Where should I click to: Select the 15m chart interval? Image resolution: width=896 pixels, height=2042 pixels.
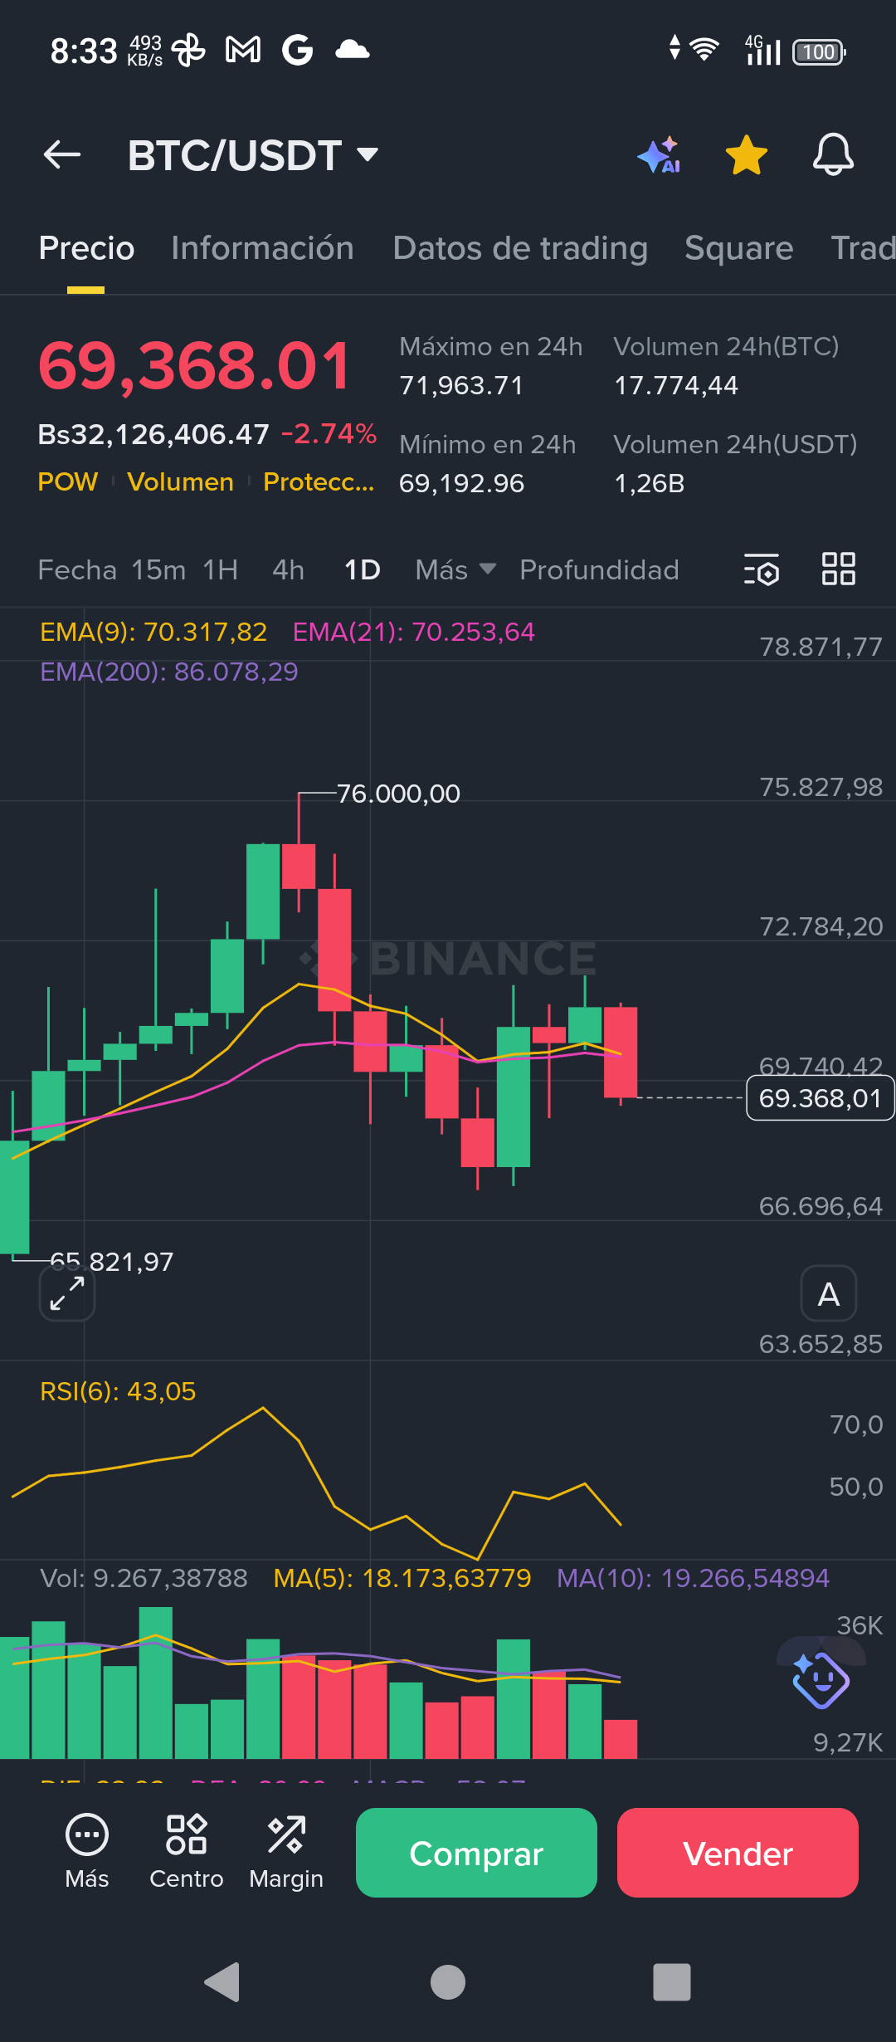158,569
